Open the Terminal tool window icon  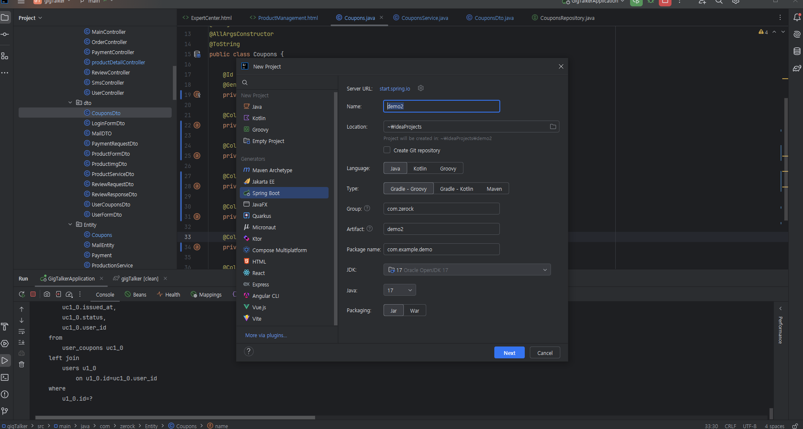pyautogui.click(x=5, y=377)
